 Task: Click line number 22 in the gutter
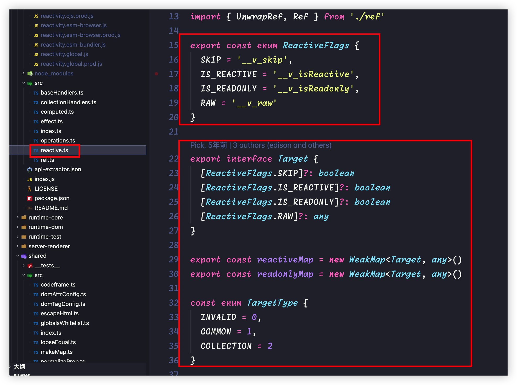click(x=173, y=159)
